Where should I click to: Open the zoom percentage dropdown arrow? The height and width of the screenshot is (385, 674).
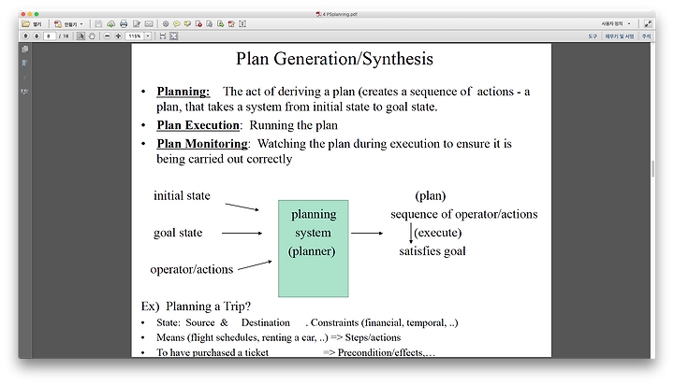[x=148, y=36]
